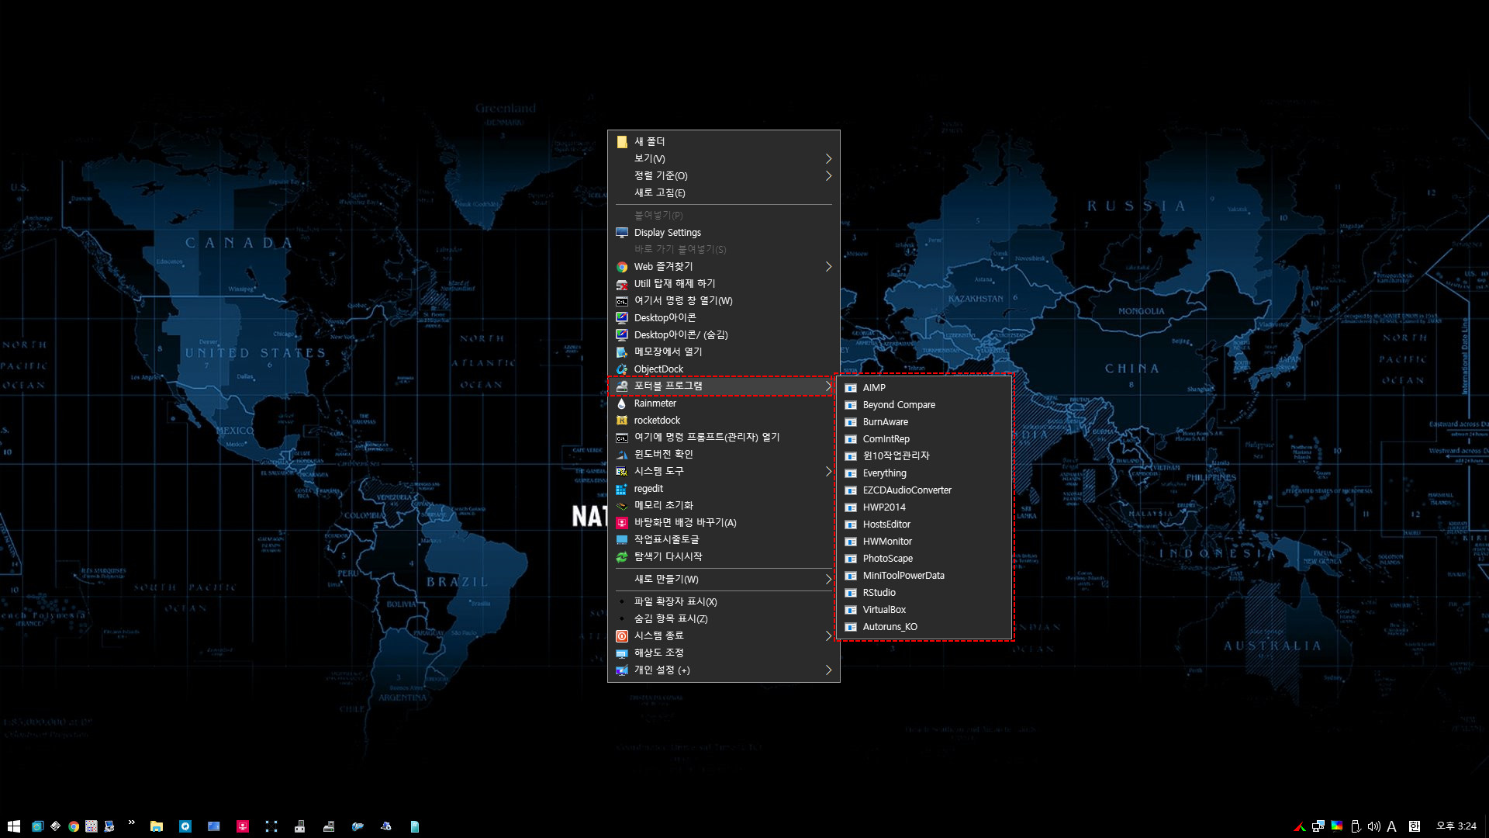
Task: Click the rainbow color monitor tray icon
Action: (x=1337, y=826)
